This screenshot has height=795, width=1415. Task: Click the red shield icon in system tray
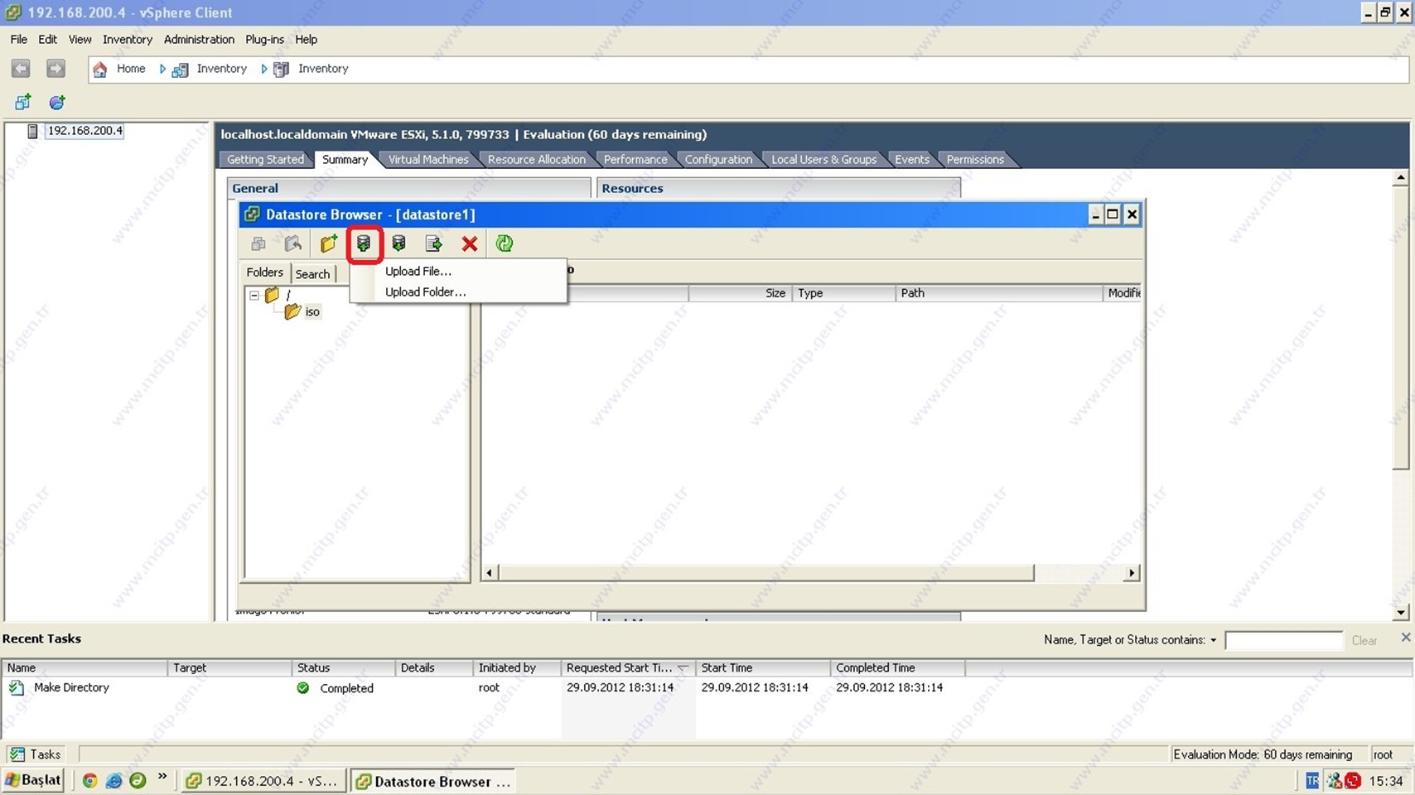(x=1353, y=781)
